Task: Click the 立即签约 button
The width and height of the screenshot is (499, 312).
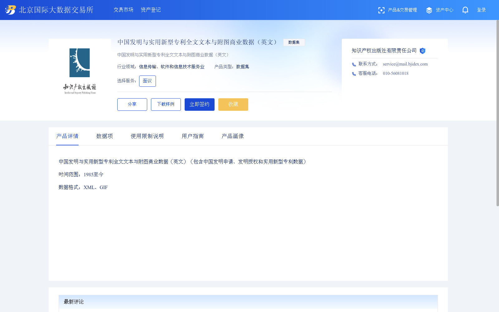Action: 200,105
